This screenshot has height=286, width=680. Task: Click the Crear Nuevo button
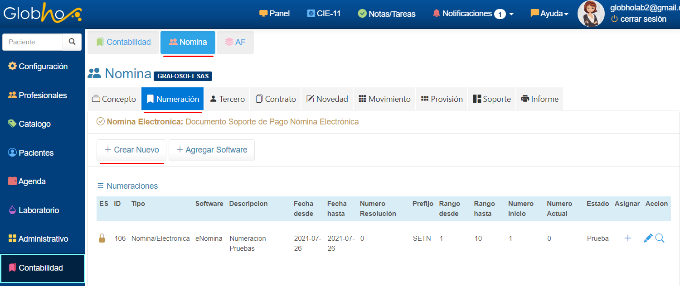click(x=131, y=150)
